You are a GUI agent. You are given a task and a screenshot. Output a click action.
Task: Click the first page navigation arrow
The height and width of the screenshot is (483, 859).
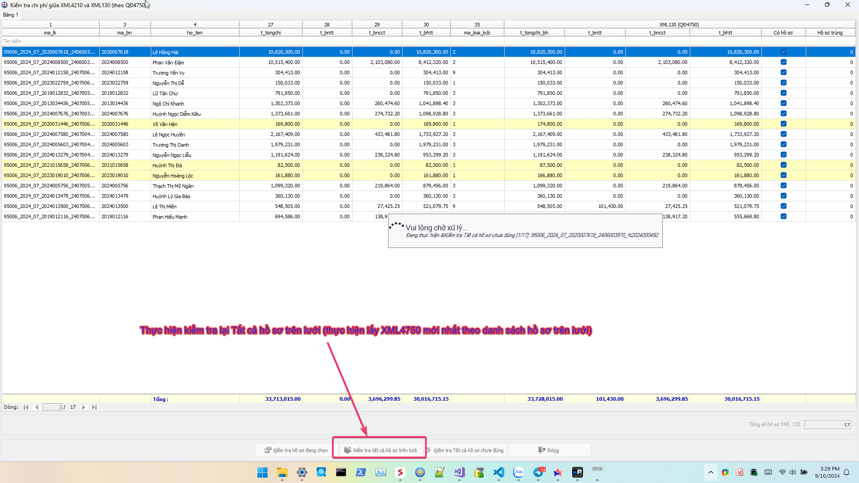26,407
